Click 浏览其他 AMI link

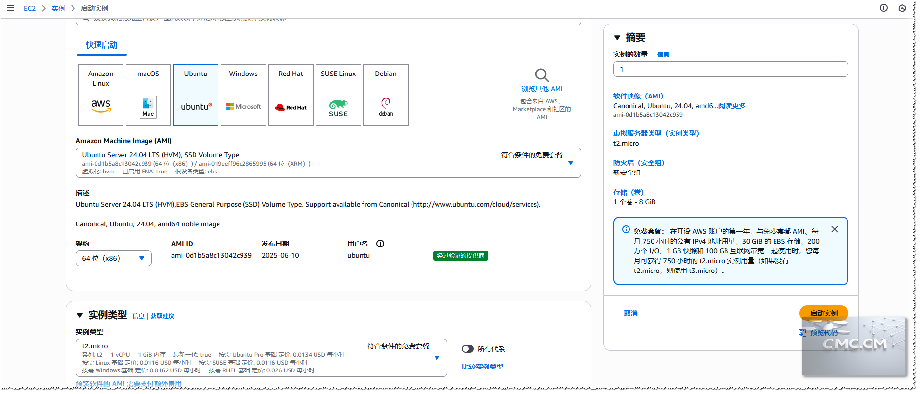(x=542, y=89)
